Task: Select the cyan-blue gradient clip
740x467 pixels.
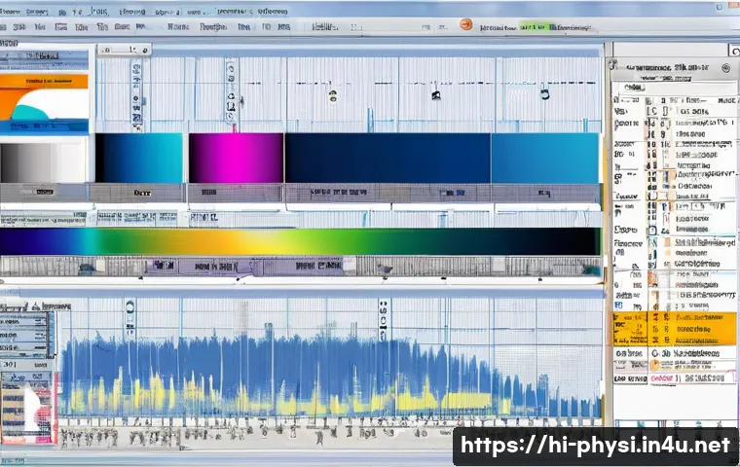Action: point(138,158)
